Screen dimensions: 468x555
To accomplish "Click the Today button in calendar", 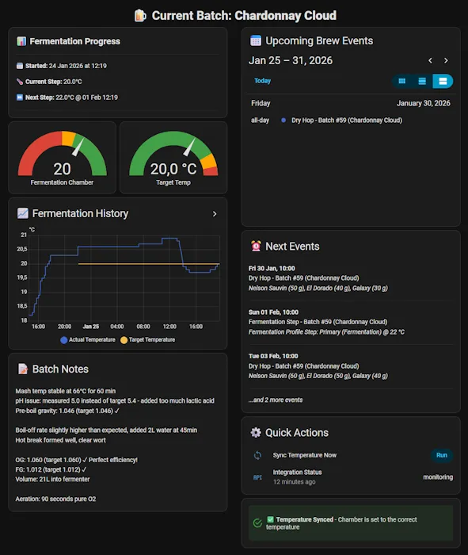I will click(262, 81).
